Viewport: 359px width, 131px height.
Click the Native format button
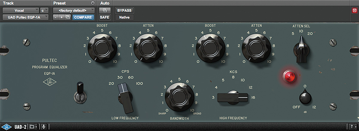124,17
